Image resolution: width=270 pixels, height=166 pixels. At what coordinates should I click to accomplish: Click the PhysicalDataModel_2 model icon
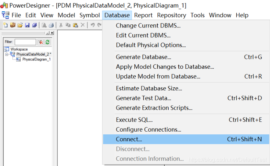coord(12,54)
